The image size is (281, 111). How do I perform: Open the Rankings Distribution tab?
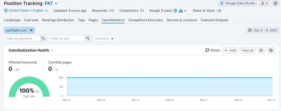coord(58,20)
